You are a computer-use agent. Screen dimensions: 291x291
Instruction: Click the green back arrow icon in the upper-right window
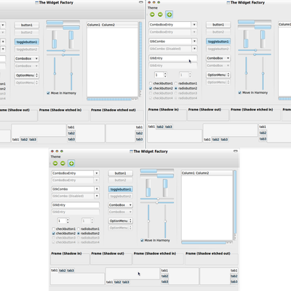point(160,15)
